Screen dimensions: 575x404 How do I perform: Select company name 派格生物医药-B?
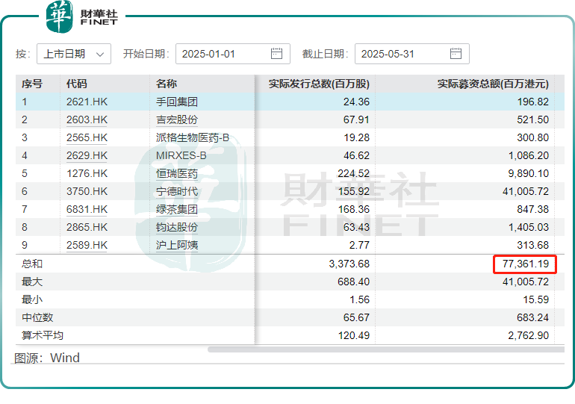click(x=193, y=138)
